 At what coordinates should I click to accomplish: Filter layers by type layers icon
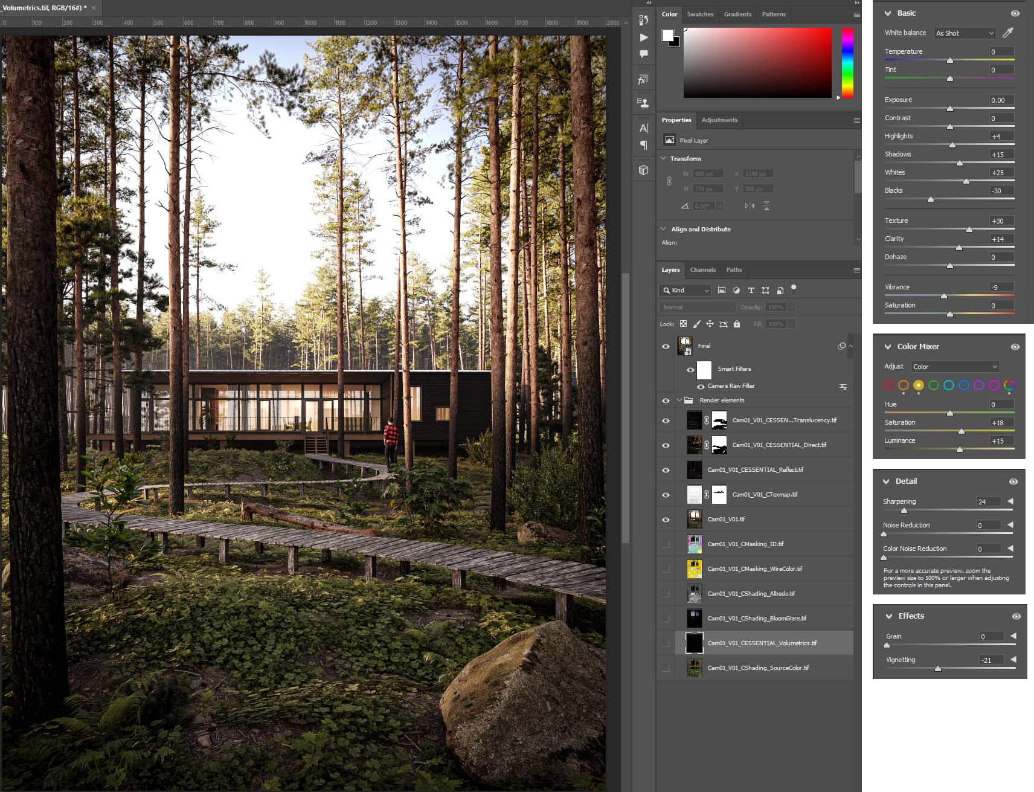coord(751,291)
